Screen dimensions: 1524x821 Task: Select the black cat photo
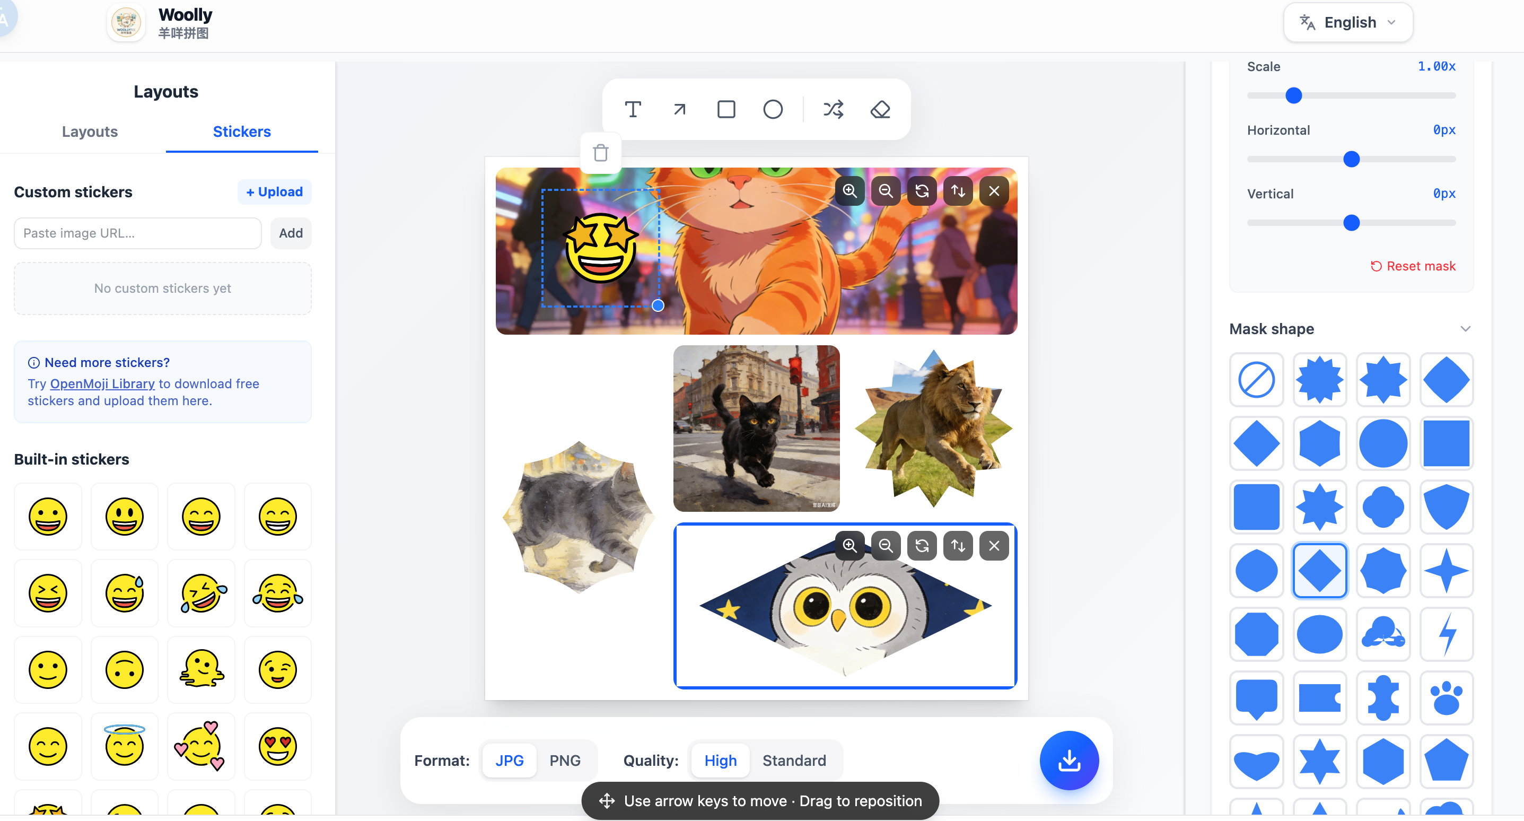click(x=756, y=429)
